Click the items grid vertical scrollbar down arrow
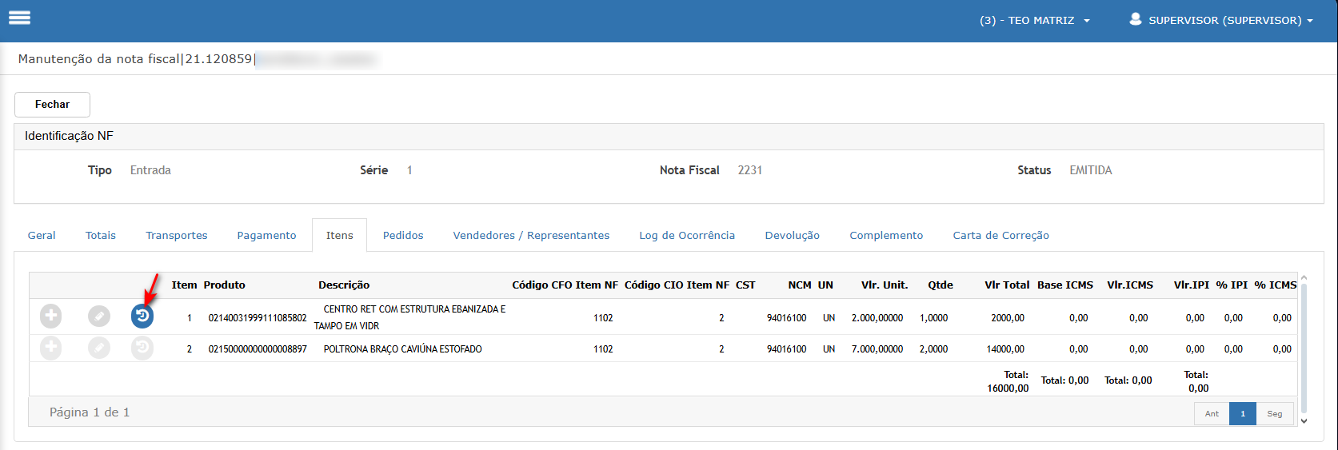 point(1304,420)
